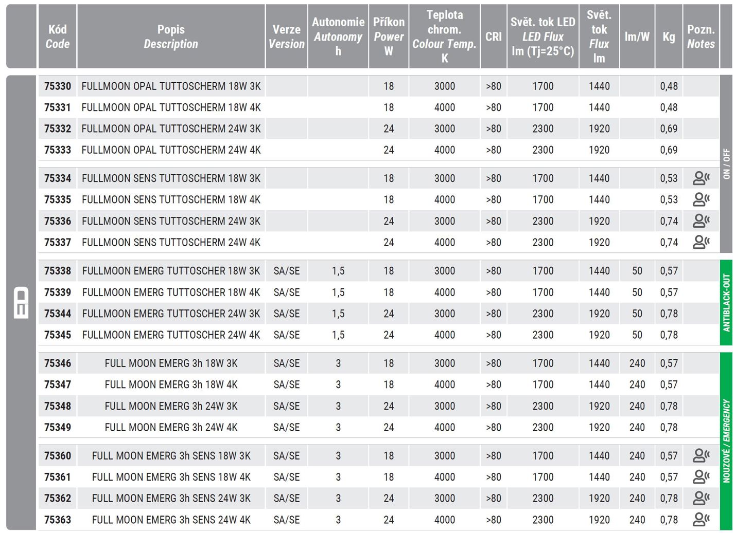The height and width of the screenshot is (533, 736).
Task: Click FULLMOON SENS TUTTOSCHERM 18W 3K description
Action: pyautogui.click(x=171, y=178)
